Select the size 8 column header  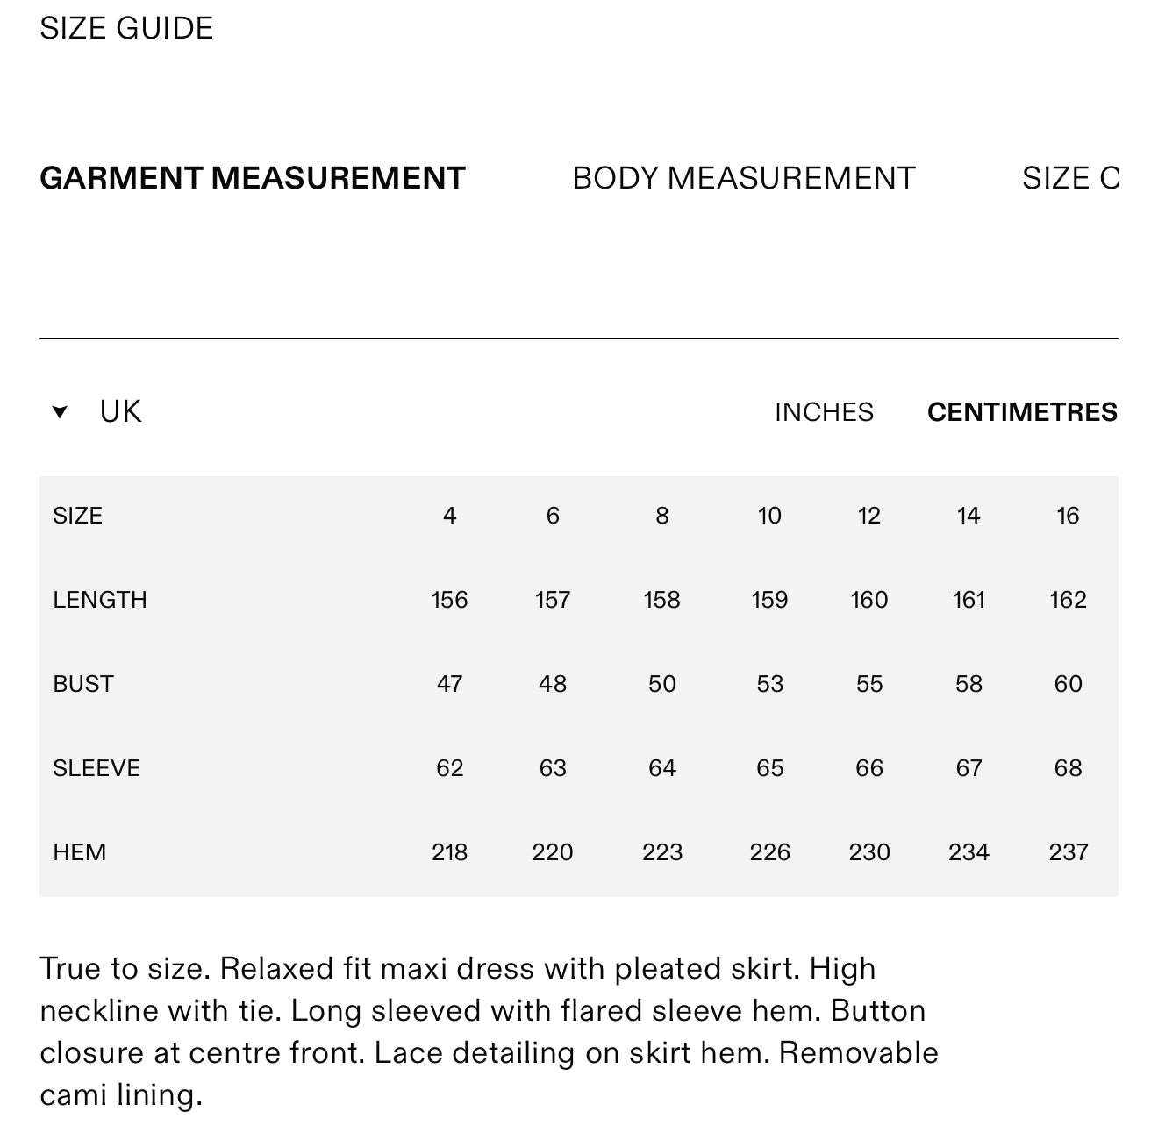[x=662, y=516]
